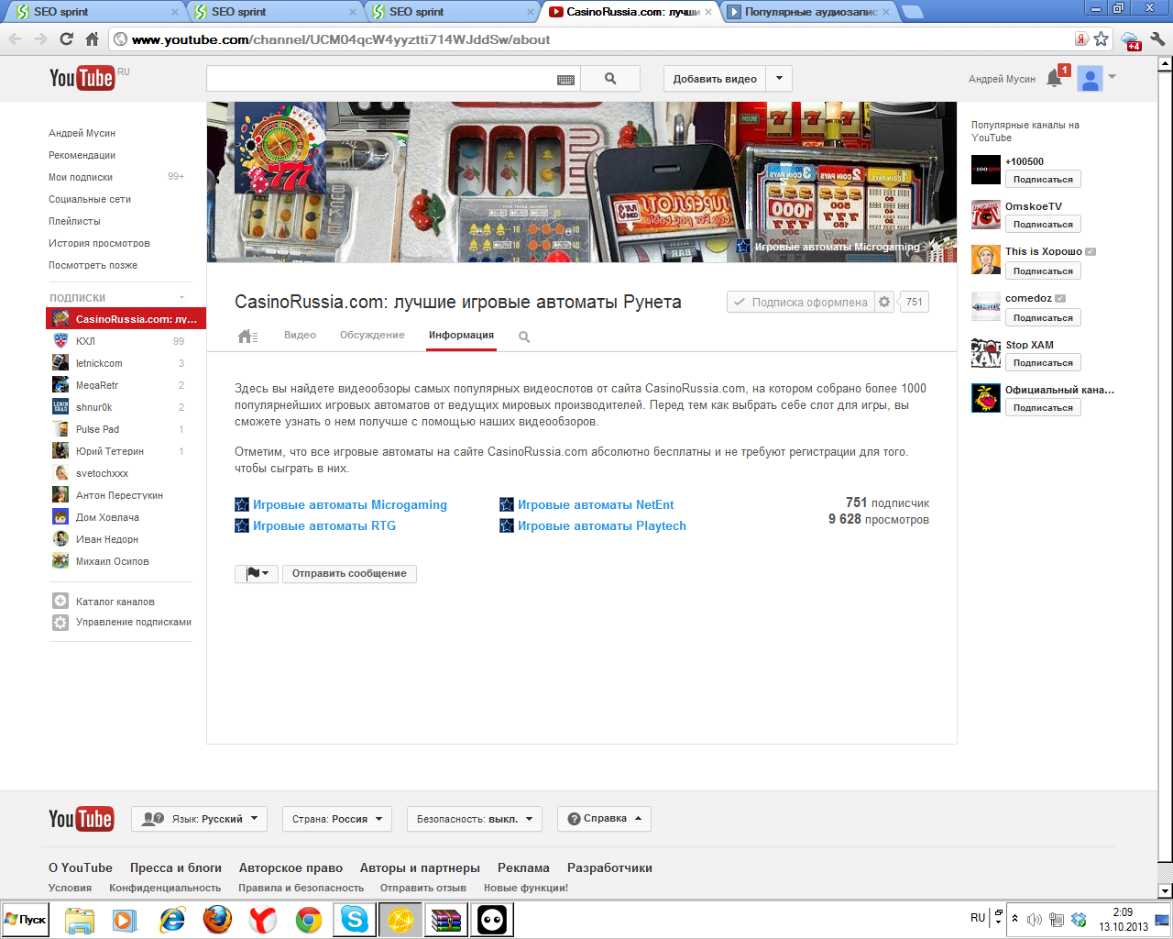Viewport: 1173px width, 939px height.
Task: Select the Информация tab
Action: coord(461,336)
